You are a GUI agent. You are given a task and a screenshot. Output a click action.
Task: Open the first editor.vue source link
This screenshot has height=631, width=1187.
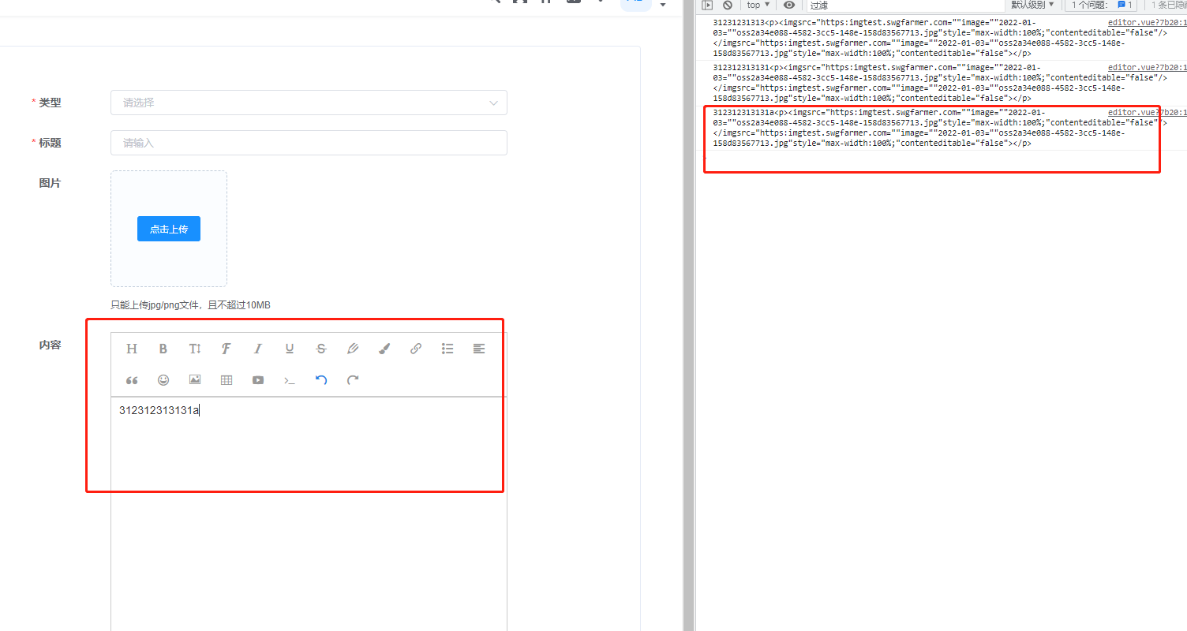click(1148, 23)
